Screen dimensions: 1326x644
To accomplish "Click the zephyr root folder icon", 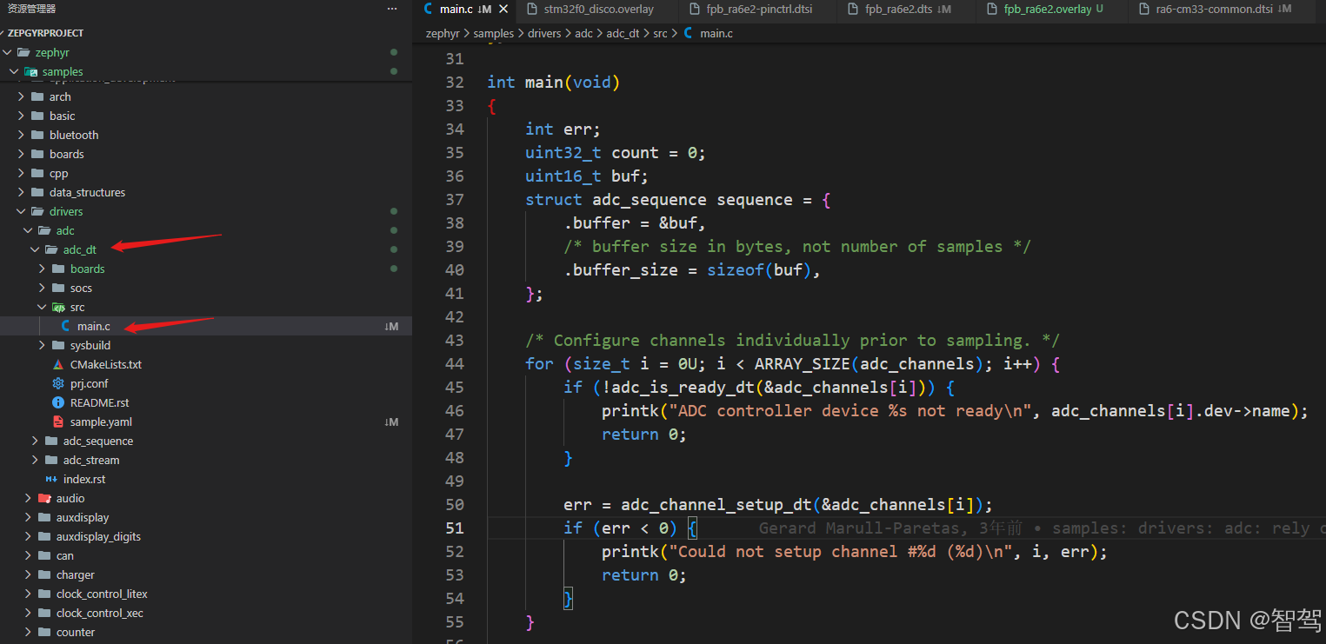I will point(23,53).
